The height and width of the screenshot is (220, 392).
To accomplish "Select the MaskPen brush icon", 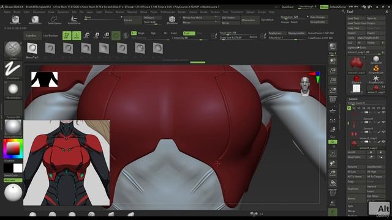I will [x=15, y=20].
